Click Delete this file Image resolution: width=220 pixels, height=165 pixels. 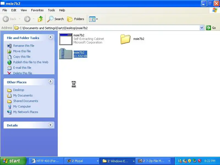(x=23, y=73)
